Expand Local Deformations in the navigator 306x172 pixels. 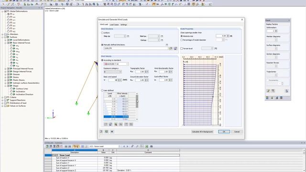[x=5, y=40]
